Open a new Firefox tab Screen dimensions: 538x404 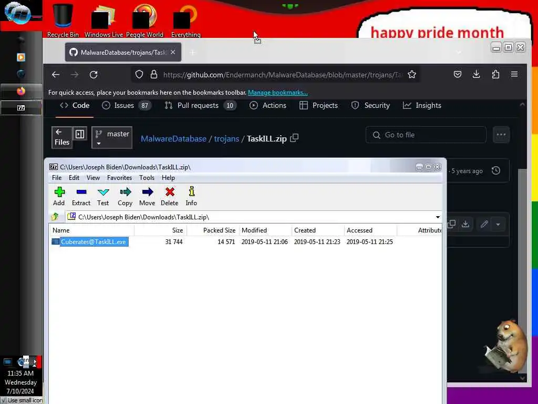point(193,53)
